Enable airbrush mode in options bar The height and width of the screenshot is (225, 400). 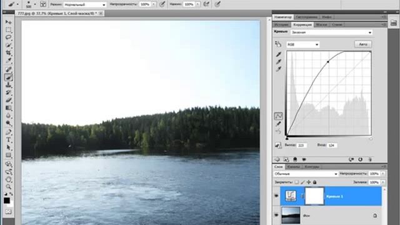pyautogui.click(x=206, y=4)
